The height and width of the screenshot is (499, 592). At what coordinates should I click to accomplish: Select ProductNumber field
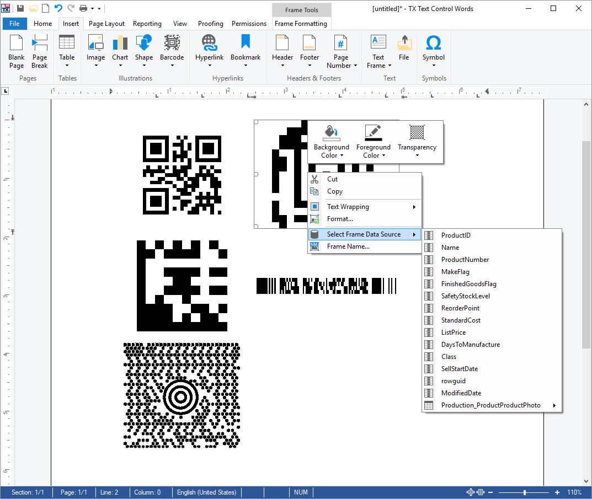[492, 260]
